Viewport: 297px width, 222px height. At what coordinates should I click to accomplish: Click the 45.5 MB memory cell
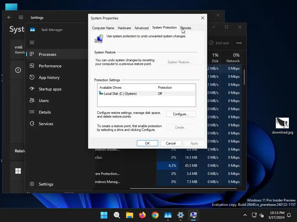coord(189,166)
